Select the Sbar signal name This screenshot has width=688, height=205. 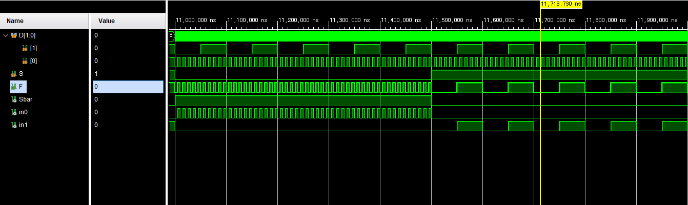(x=26, y=99)
